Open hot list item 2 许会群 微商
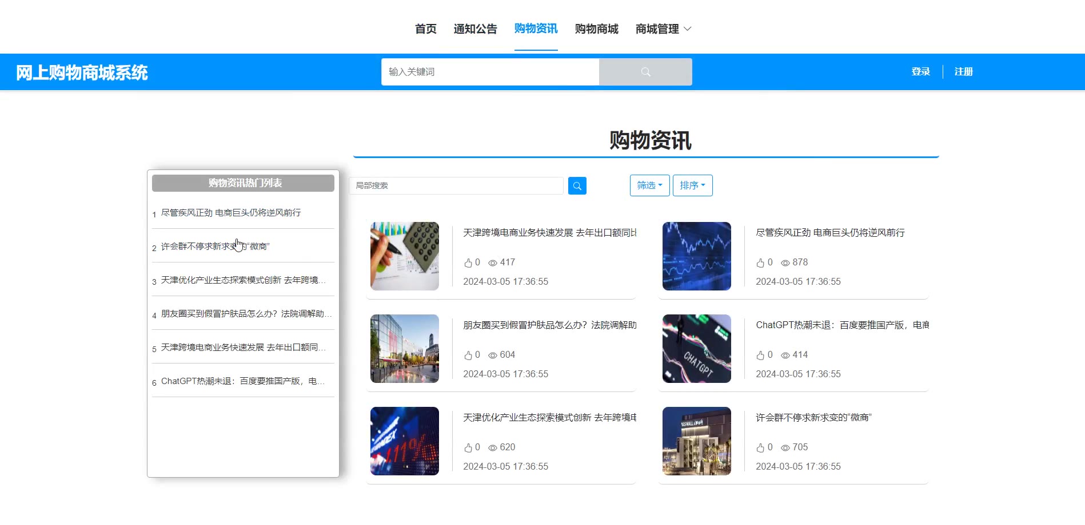This screenshot has width=1085, height=525. 215,247
